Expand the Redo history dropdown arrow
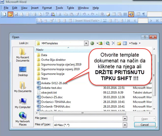This screenshot has width=162, height=136. [x=97, y=14]
